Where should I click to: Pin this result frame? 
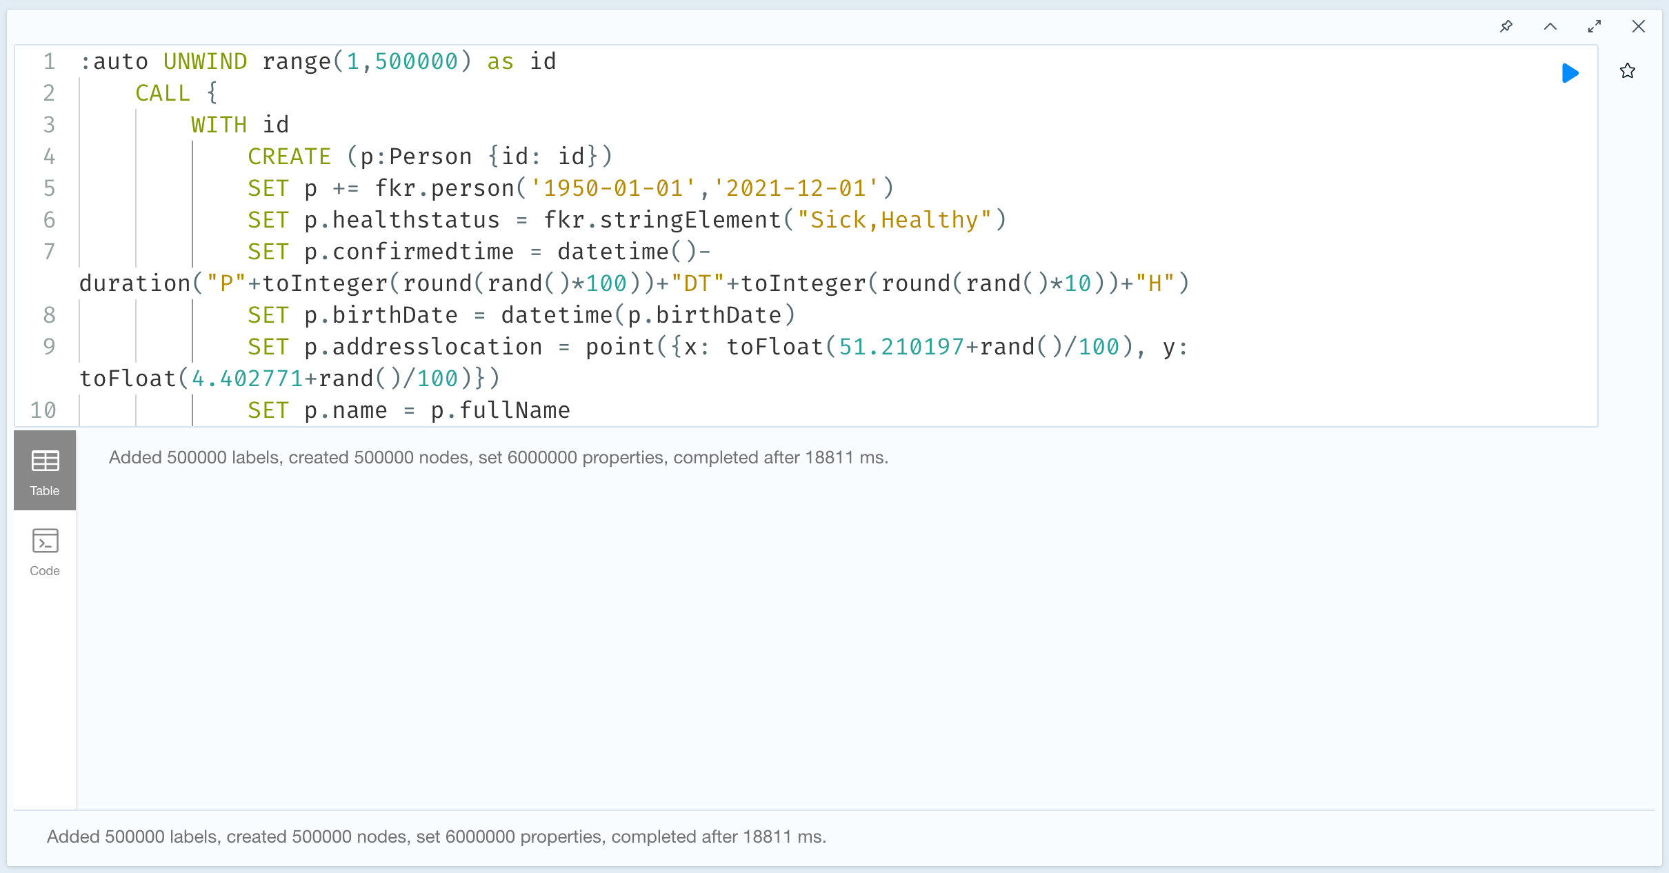1506,26
